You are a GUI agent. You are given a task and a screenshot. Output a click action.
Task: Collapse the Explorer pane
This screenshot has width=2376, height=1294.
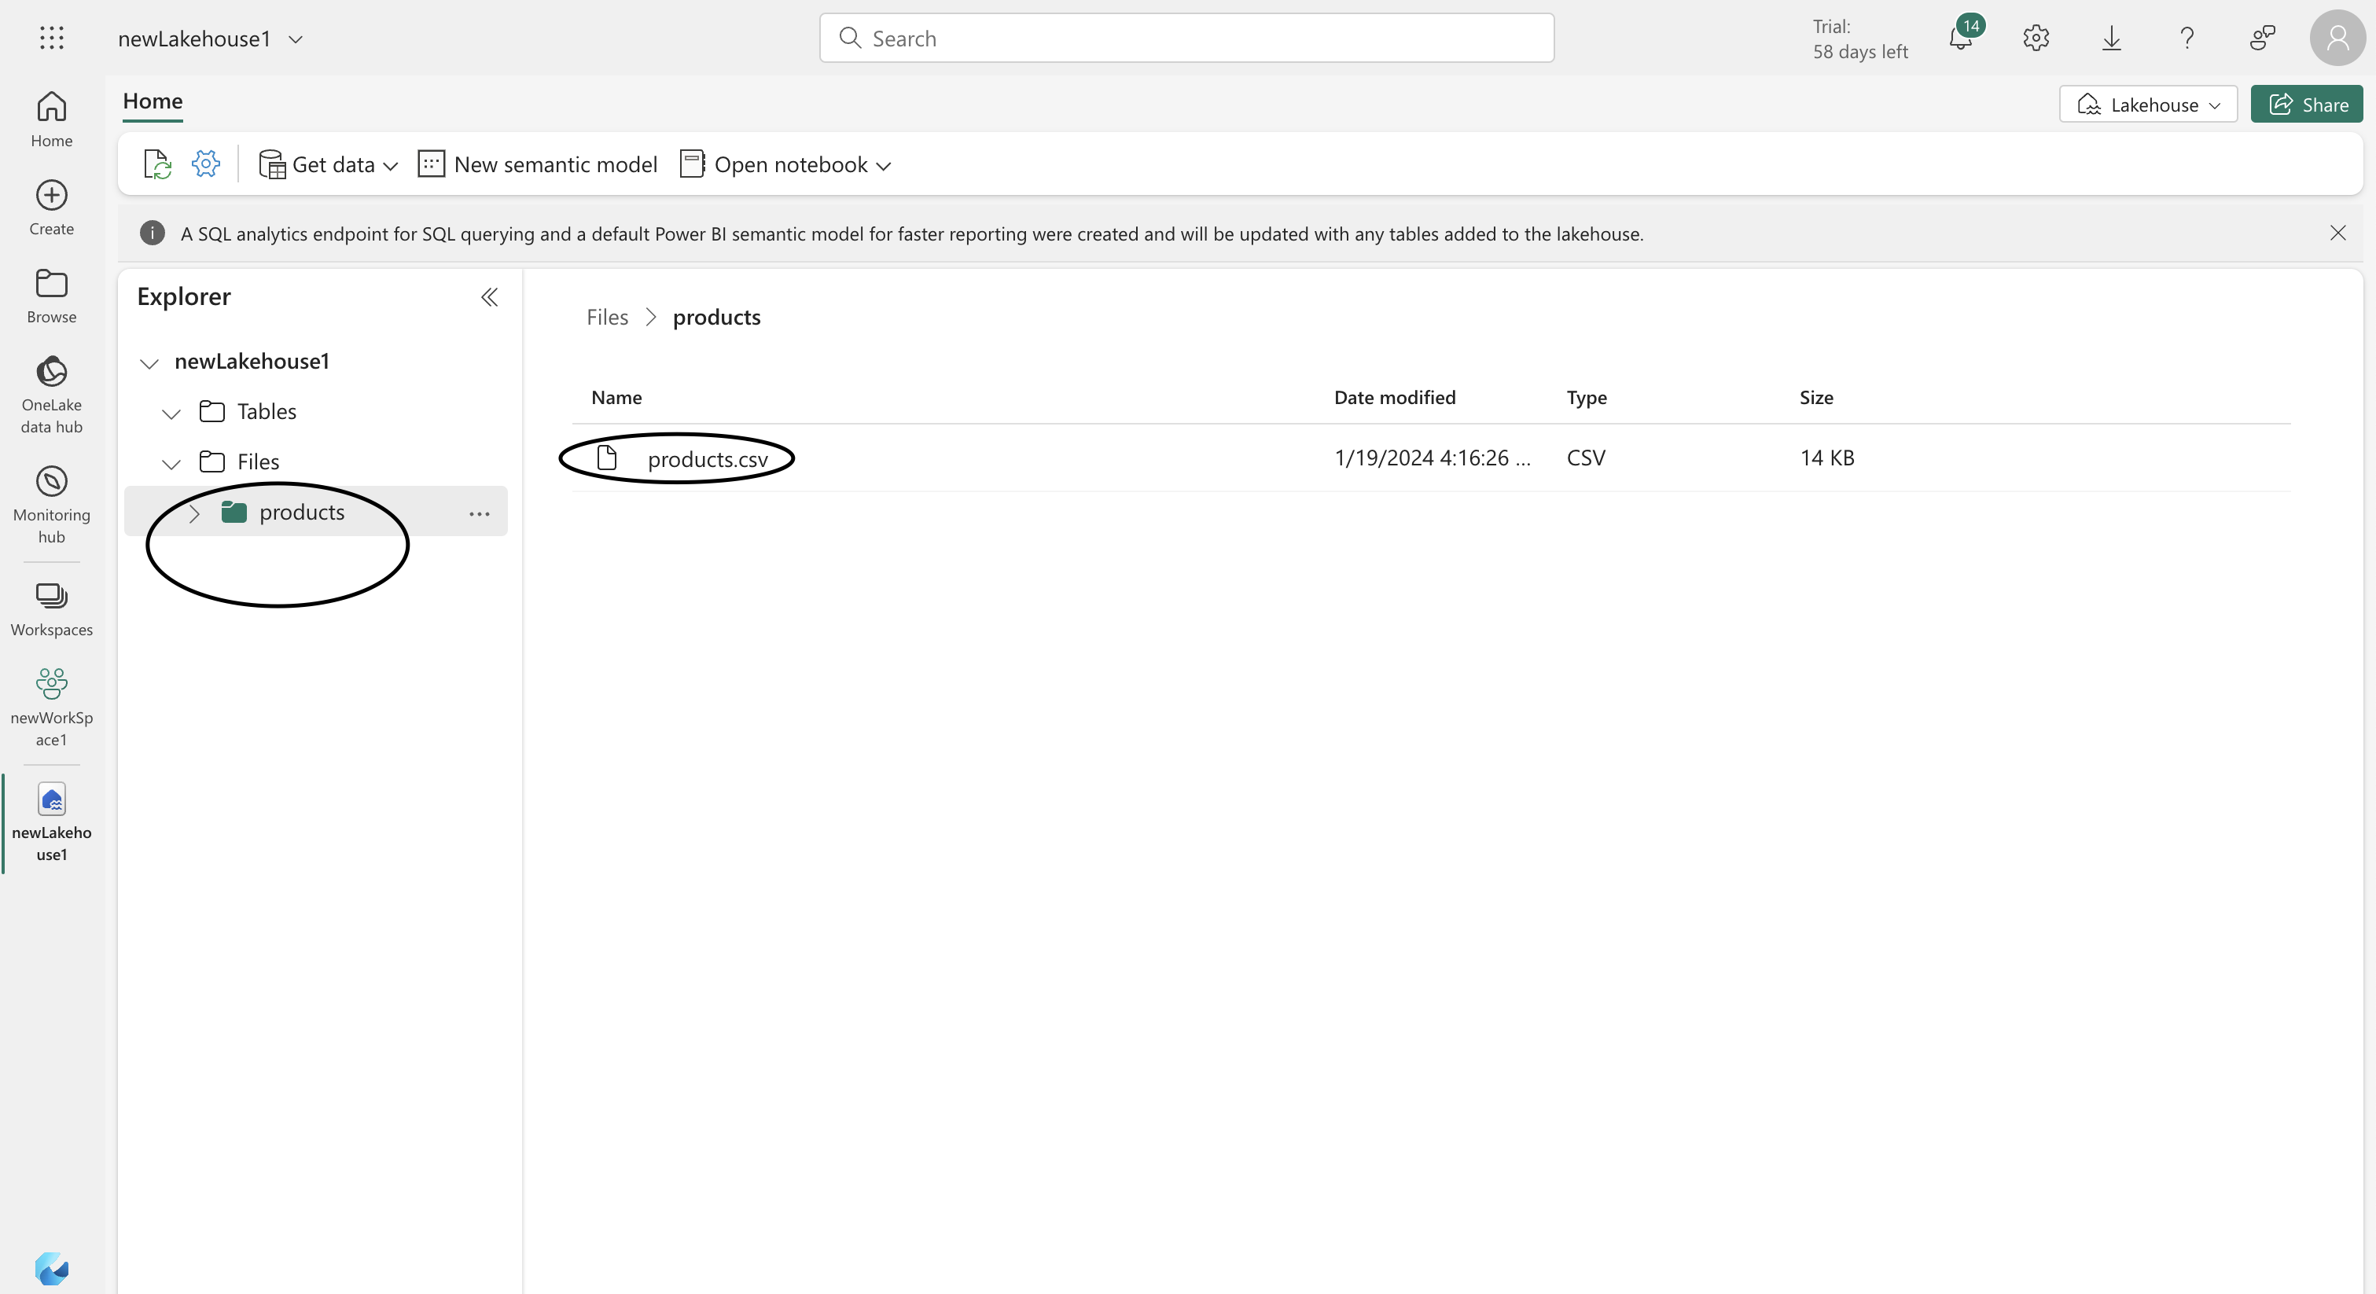[490, 297]
